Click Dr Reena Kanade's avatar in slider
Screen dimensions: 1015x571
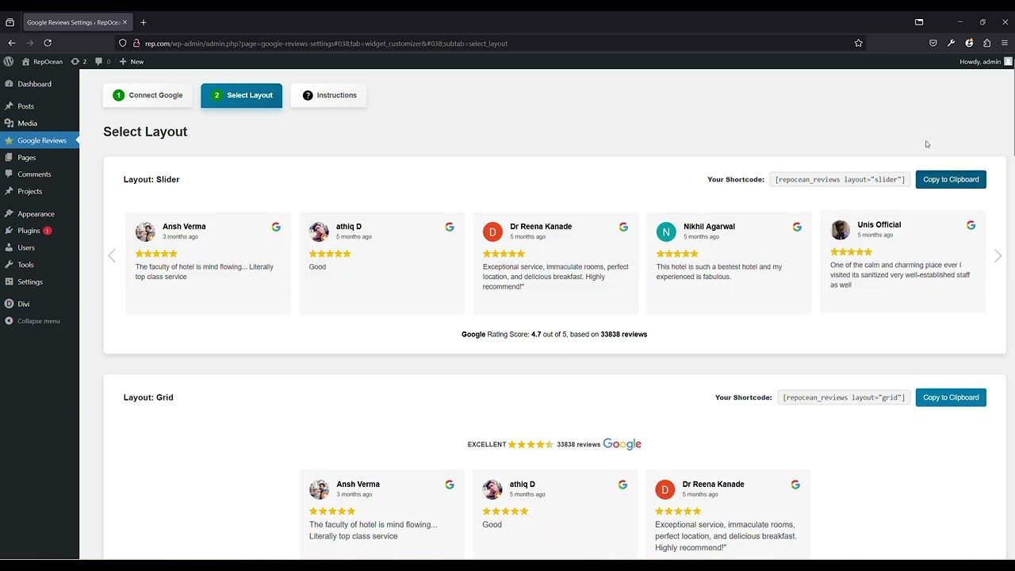pos(492,232)
